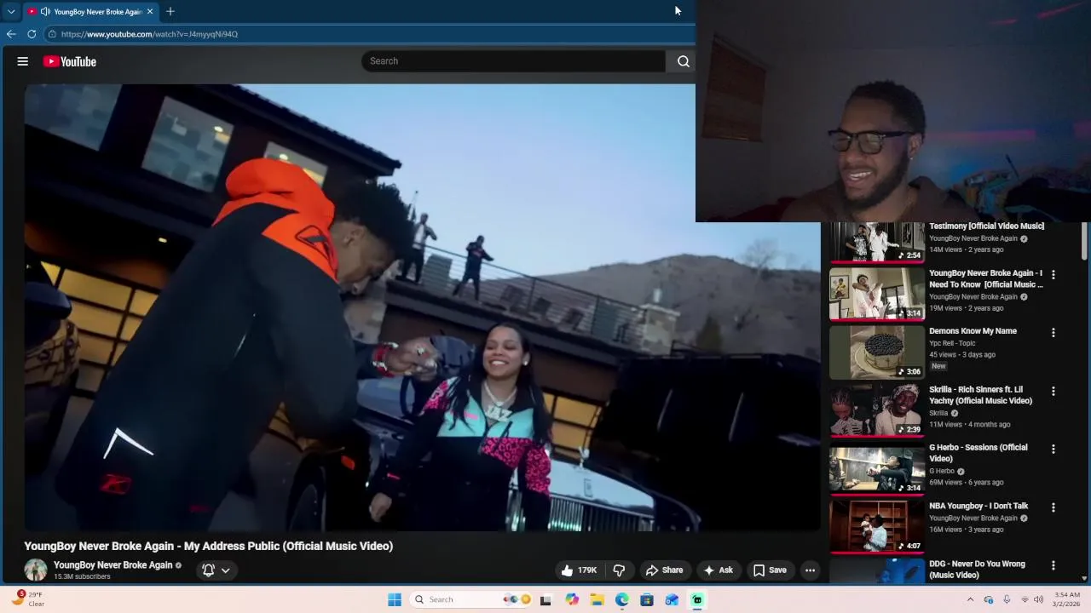Open more options for Skrilla Rich Sinners
1091x613 pixels.
(x=1053, y=391)
